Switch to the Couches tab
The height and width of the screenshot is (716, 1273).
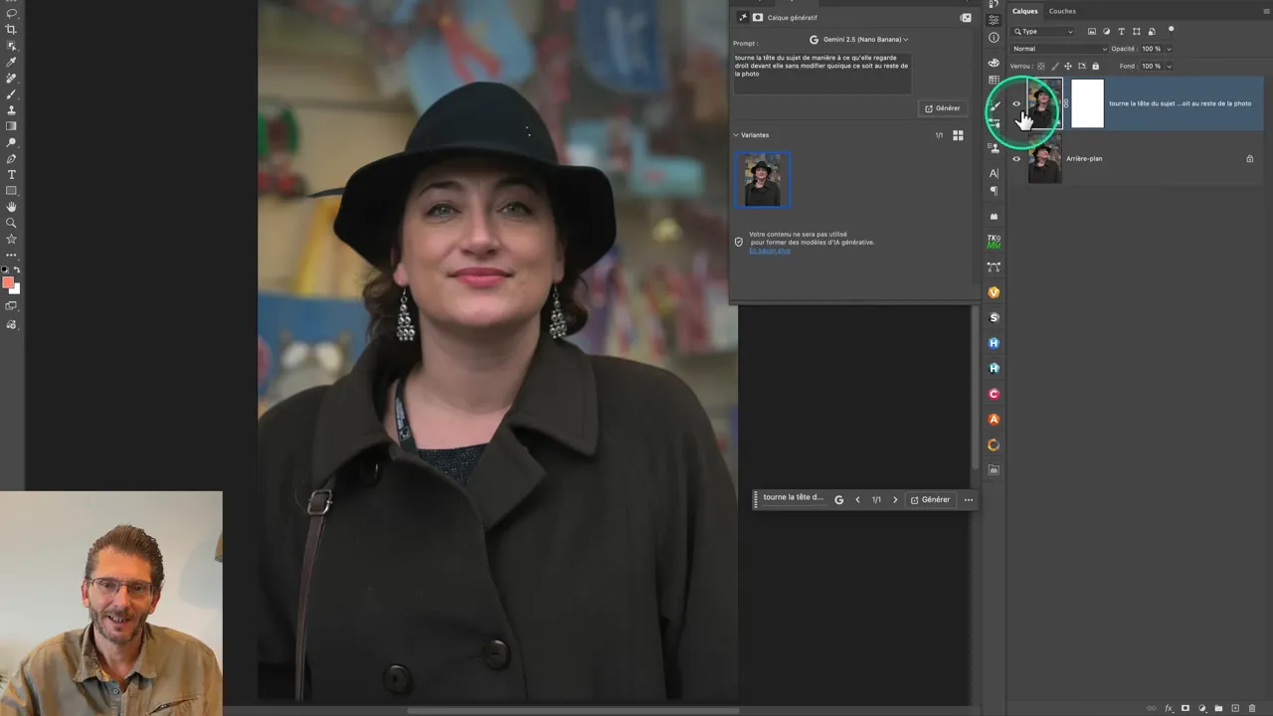click(x=1062, y=11)
